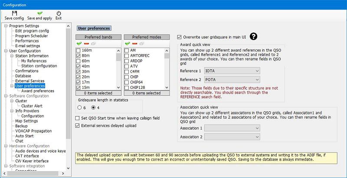The height and width of the screenshot is (178, 347).
Task: Deselect all modes with red minus icon
Action: point(135,44)
